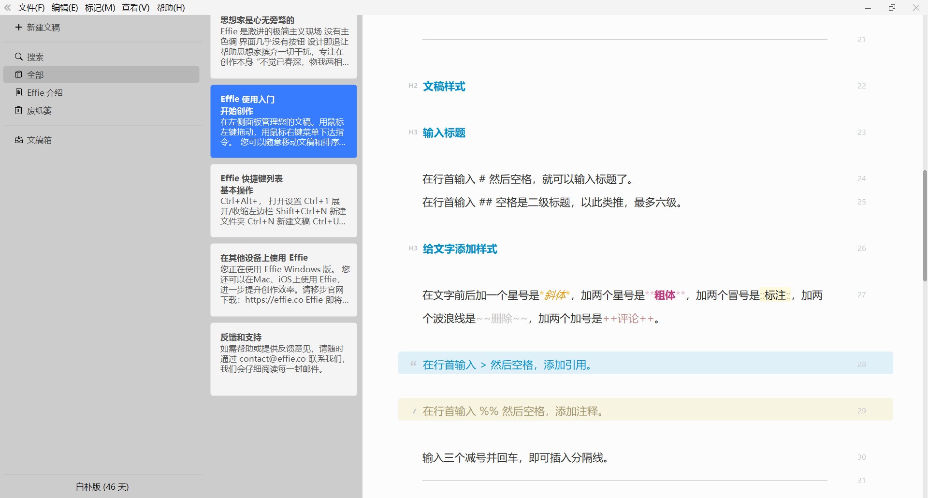
Task: Click the quote mark icon on blue line
Action: pos(413,364)
